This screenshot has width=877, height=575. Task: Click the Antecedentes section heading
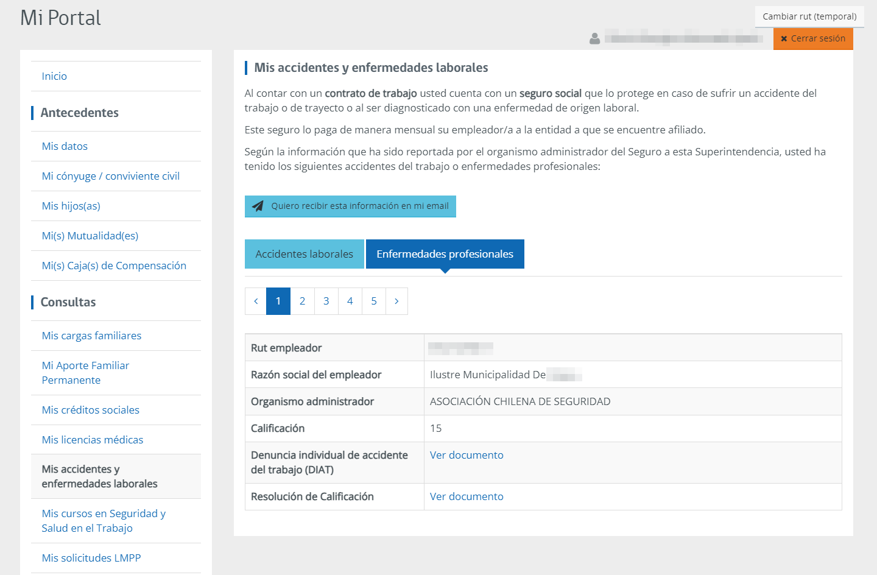[79, 113]
